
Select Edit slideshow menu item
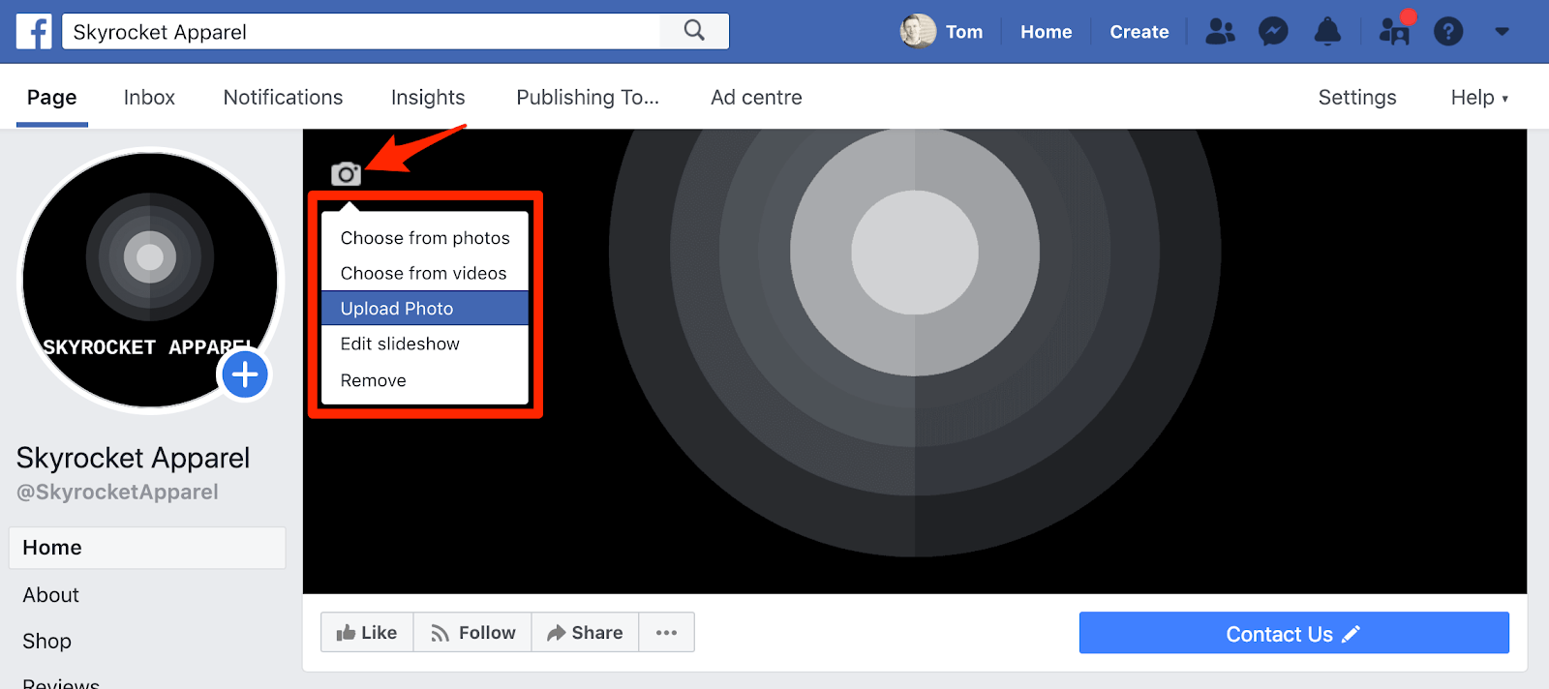[425, 344]
